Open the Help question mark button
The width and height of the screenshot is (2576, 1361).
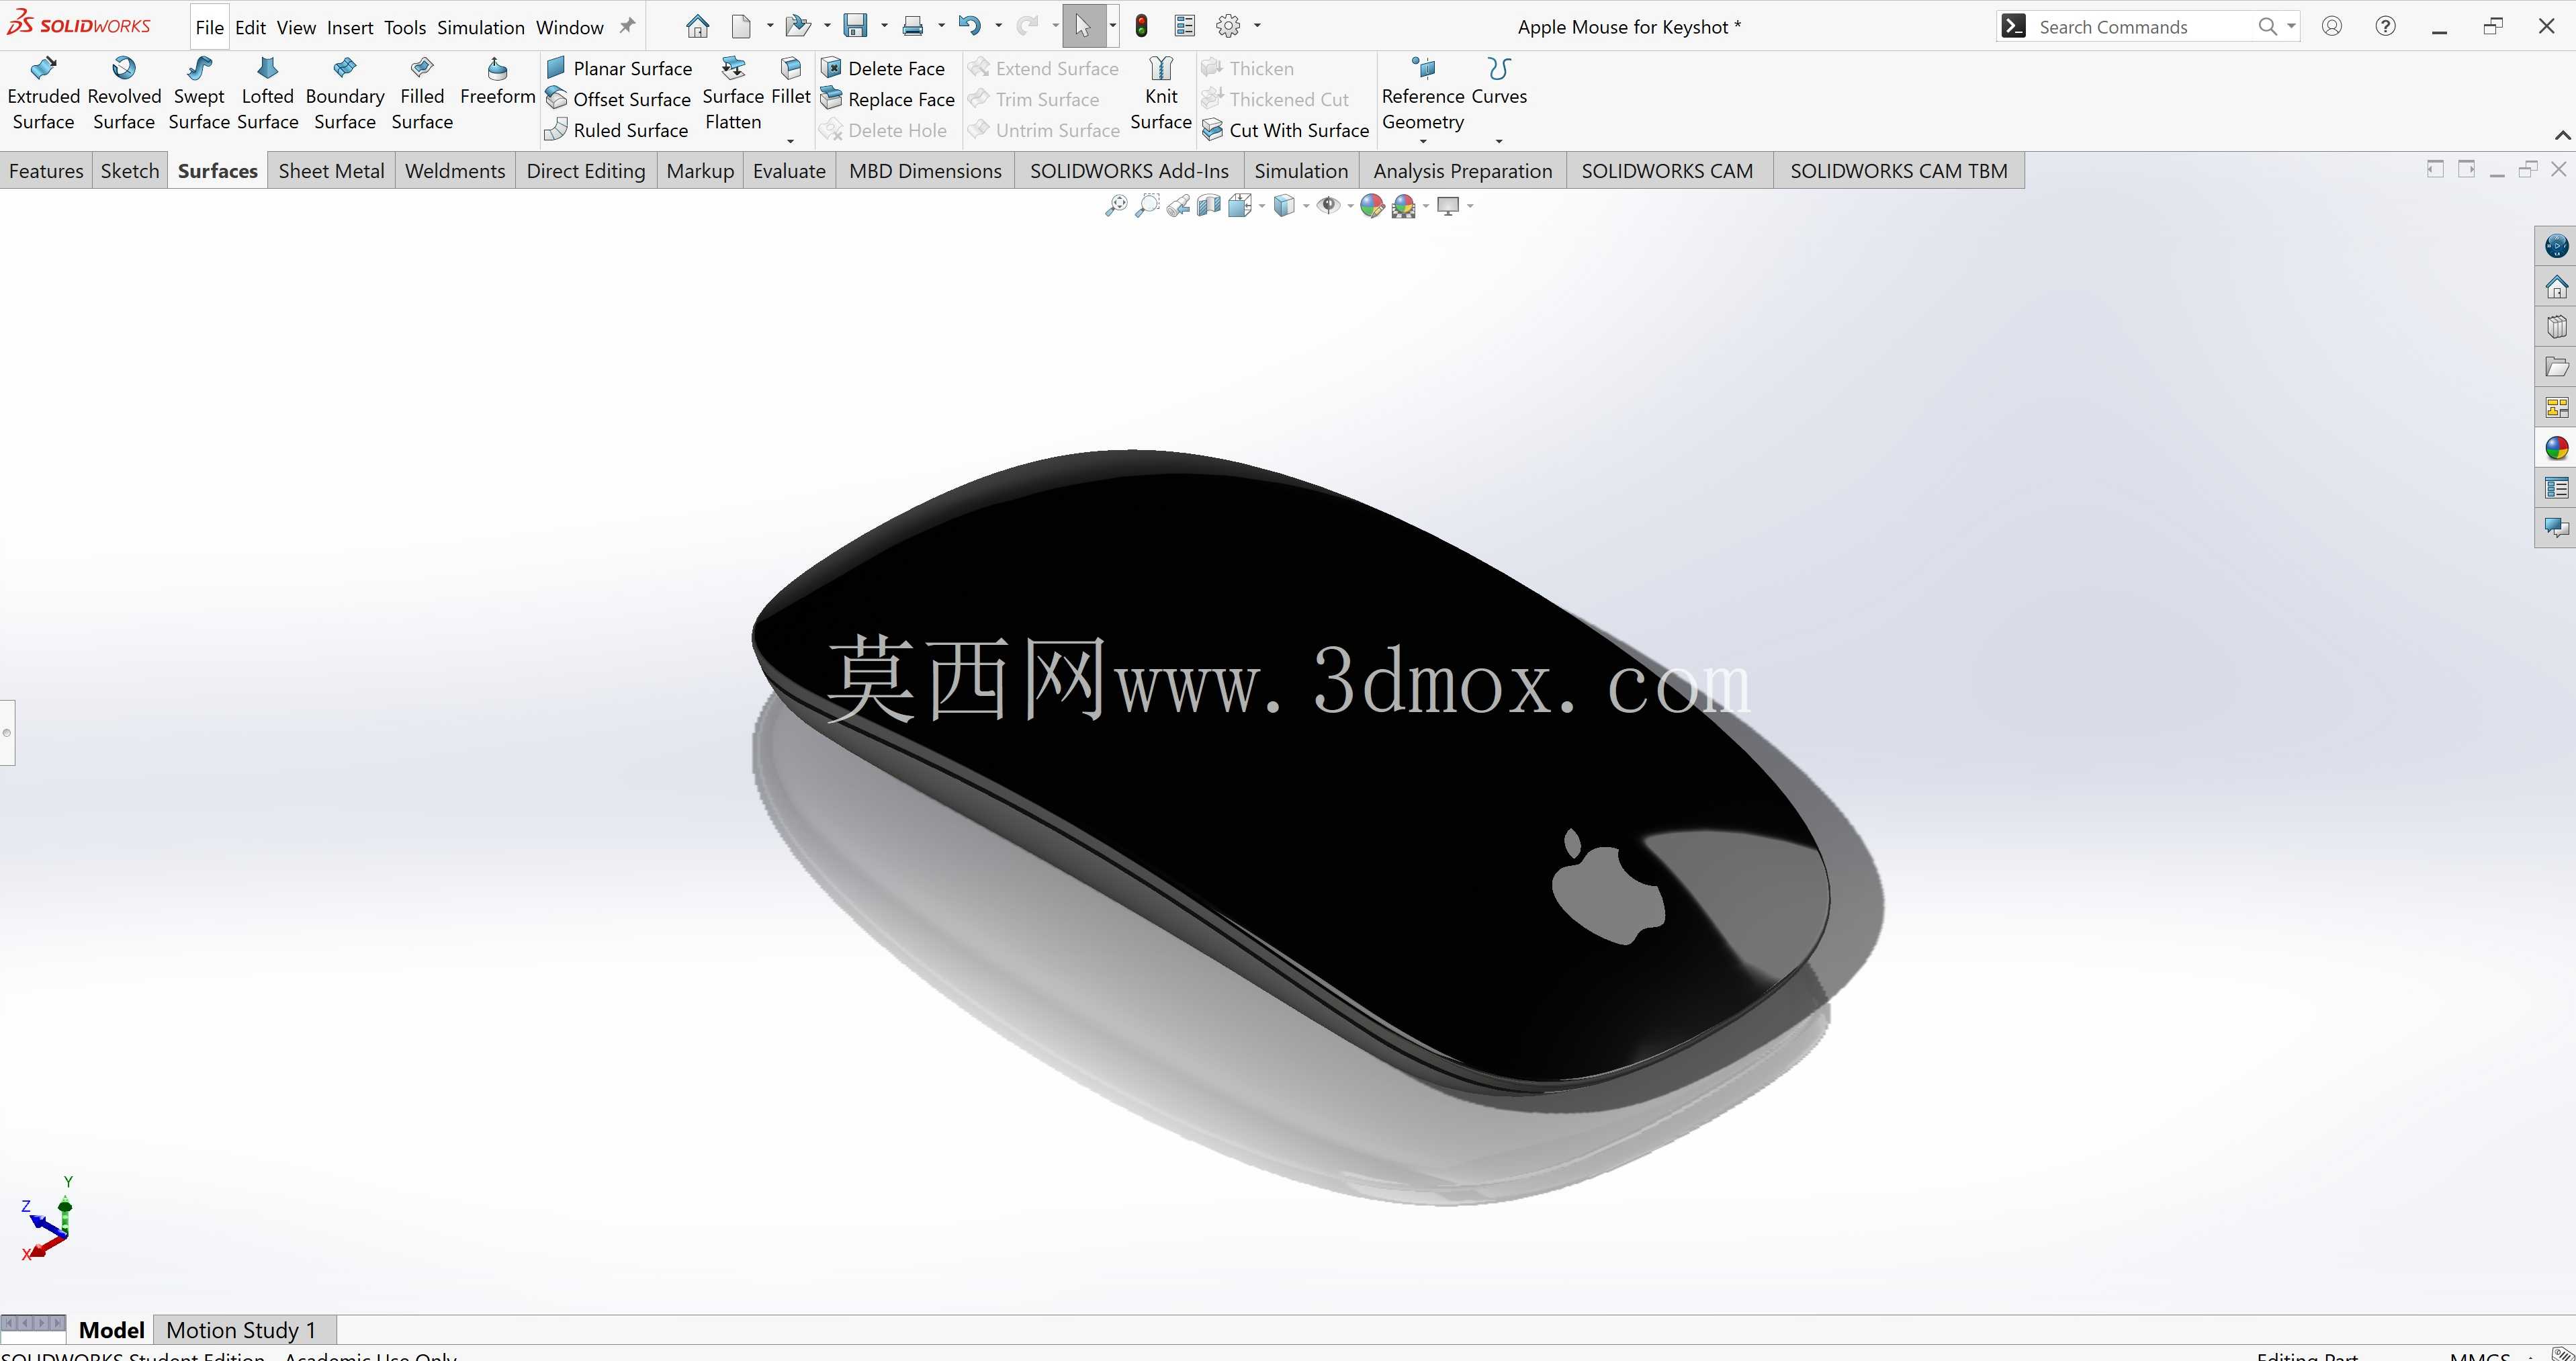coord(2386,26)
